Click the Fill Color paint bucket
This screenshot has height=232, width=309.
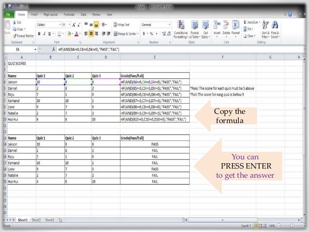point(70,34)
